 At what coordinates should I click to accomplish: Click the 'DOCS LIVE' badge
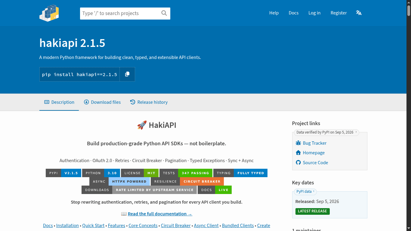[215, 190]
